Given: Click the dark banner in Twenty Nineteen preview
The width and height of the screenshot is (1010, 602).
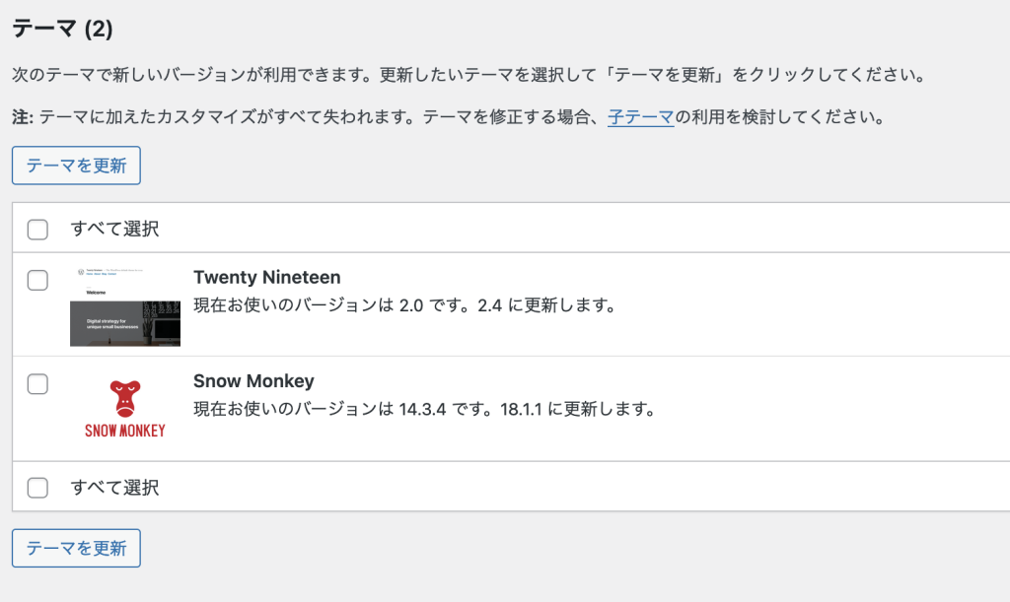Looking at the screenshot, I should coord(124,324).
